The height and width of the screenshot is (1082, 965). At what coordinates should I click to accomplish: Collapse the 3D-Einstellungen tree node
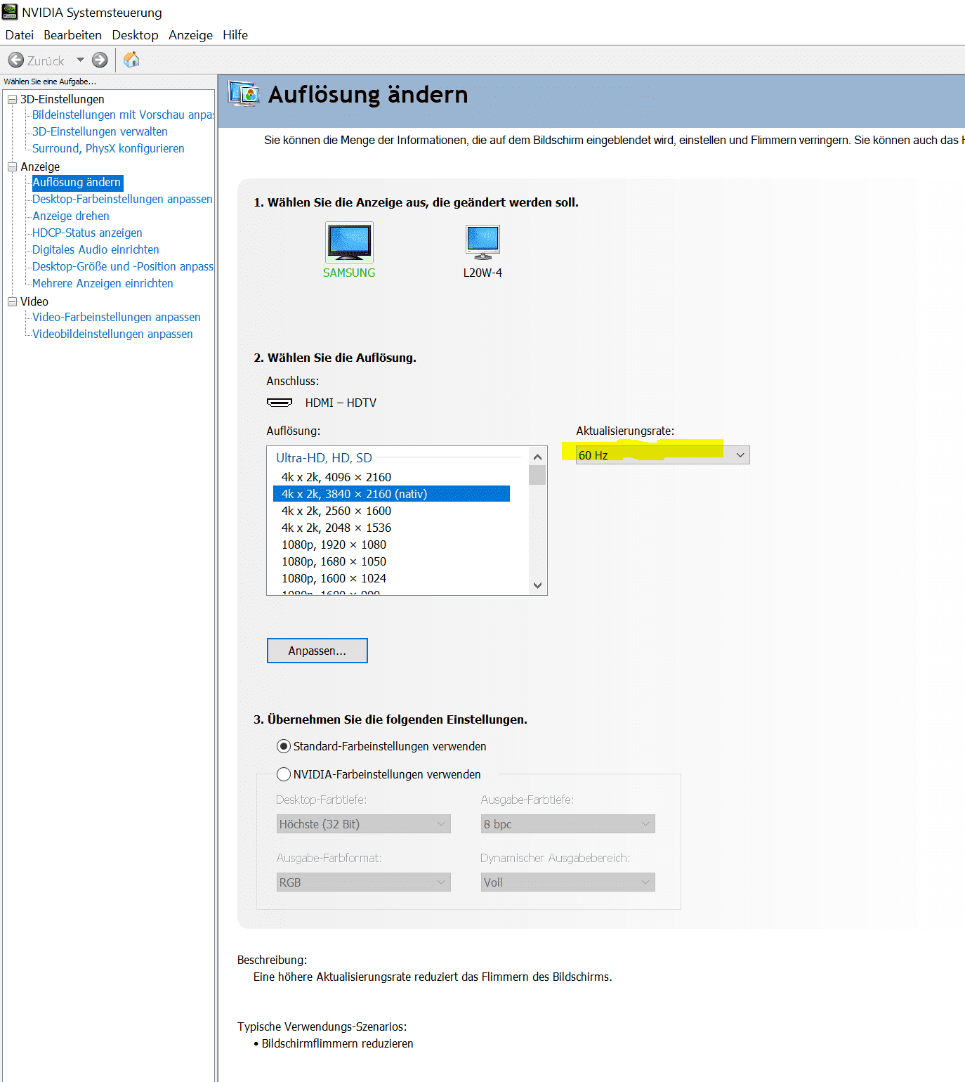click(12, 100)
